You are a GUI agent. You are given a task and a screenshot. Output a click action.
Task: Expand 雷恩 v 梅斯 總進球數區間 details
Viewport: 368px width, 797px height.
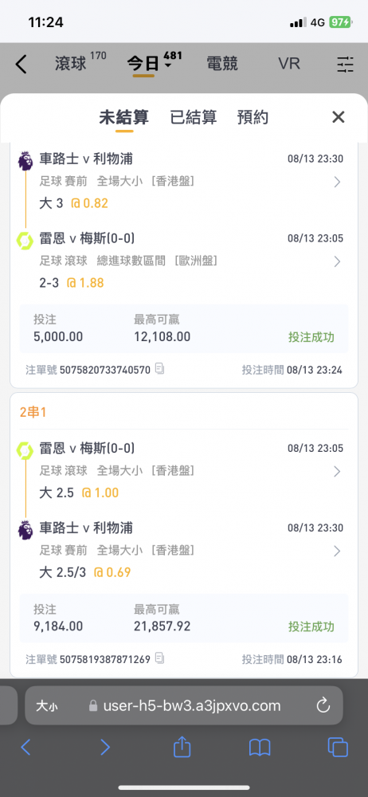(337, 261)
